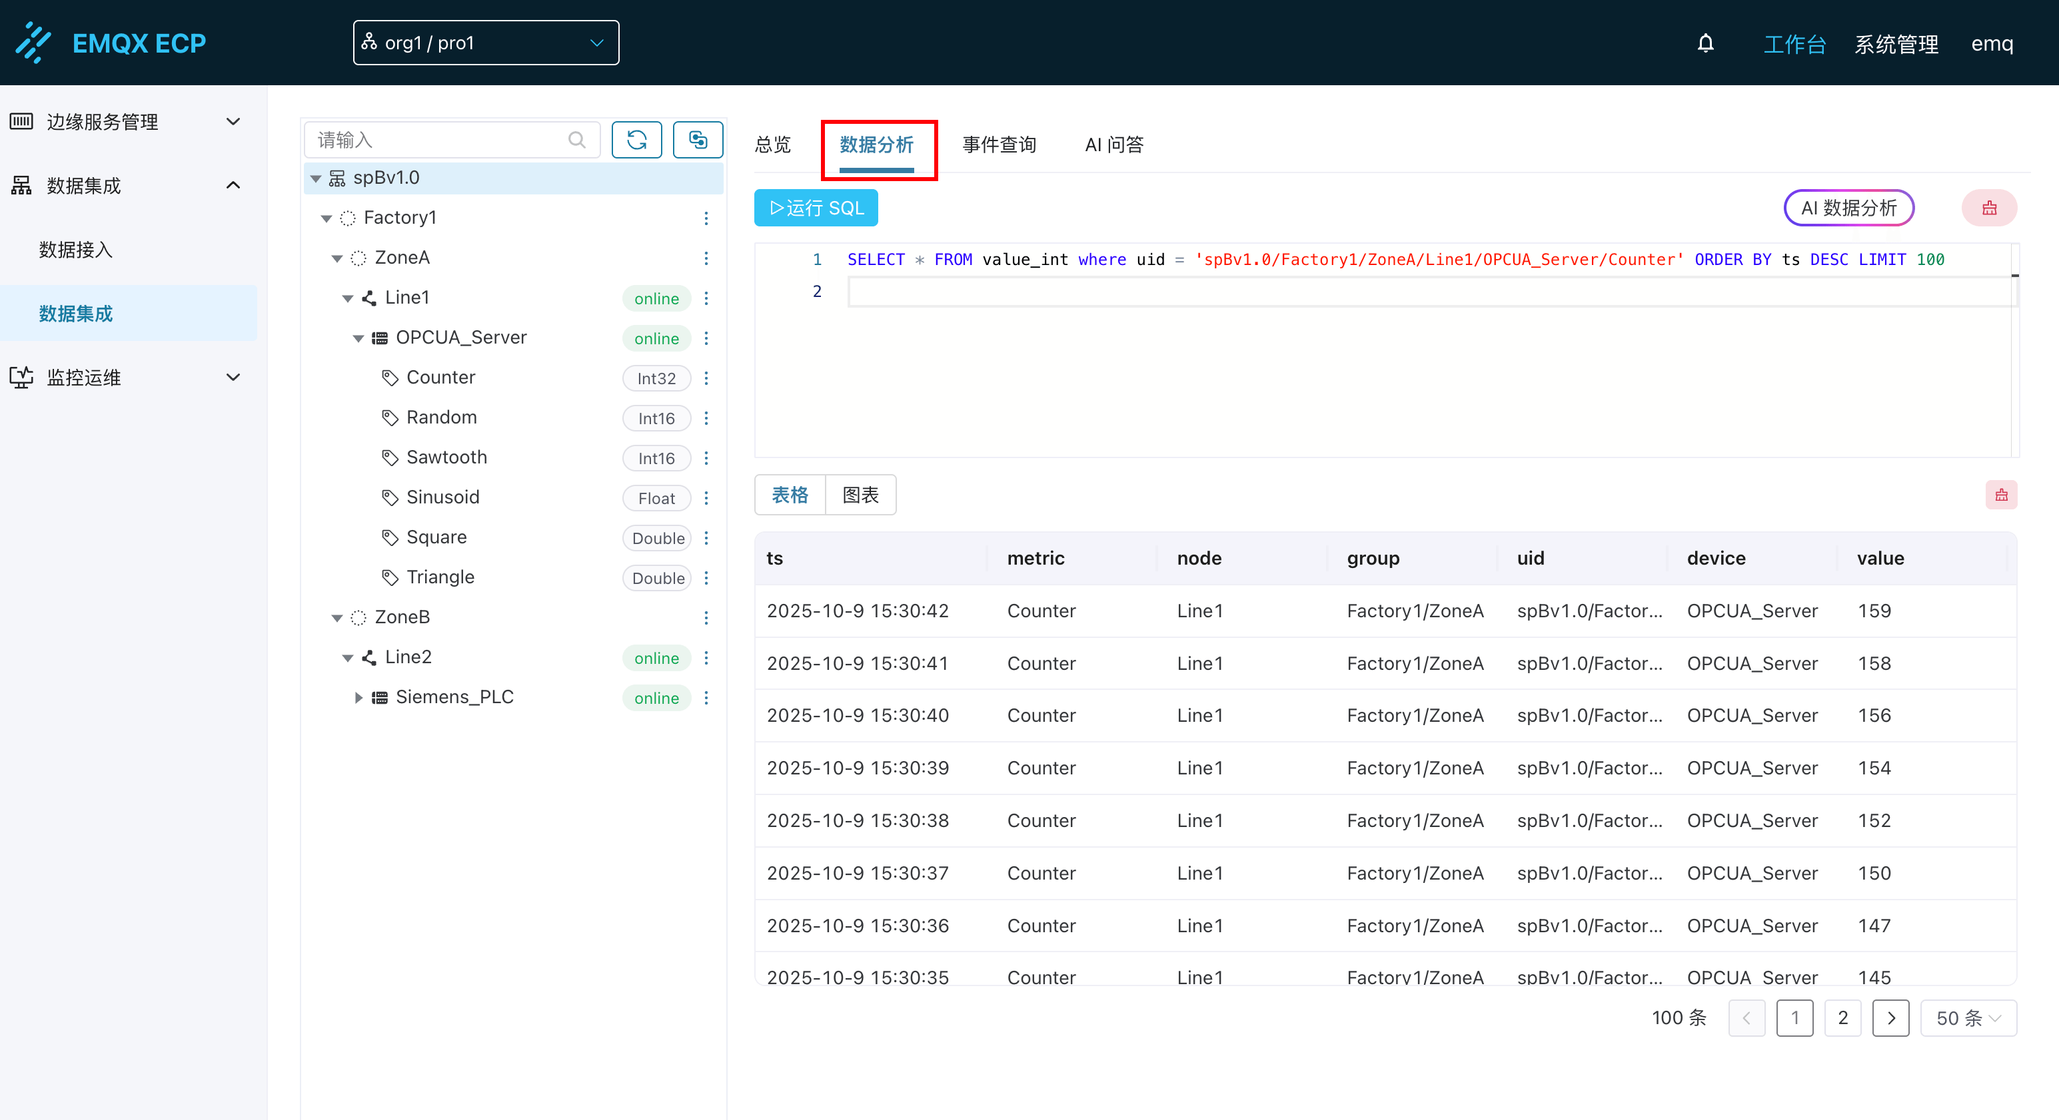Screen dimensions: 2059x1120
Task: Switch results view to 表格 table
Action: pyautogui.click(x=790, y=495)
